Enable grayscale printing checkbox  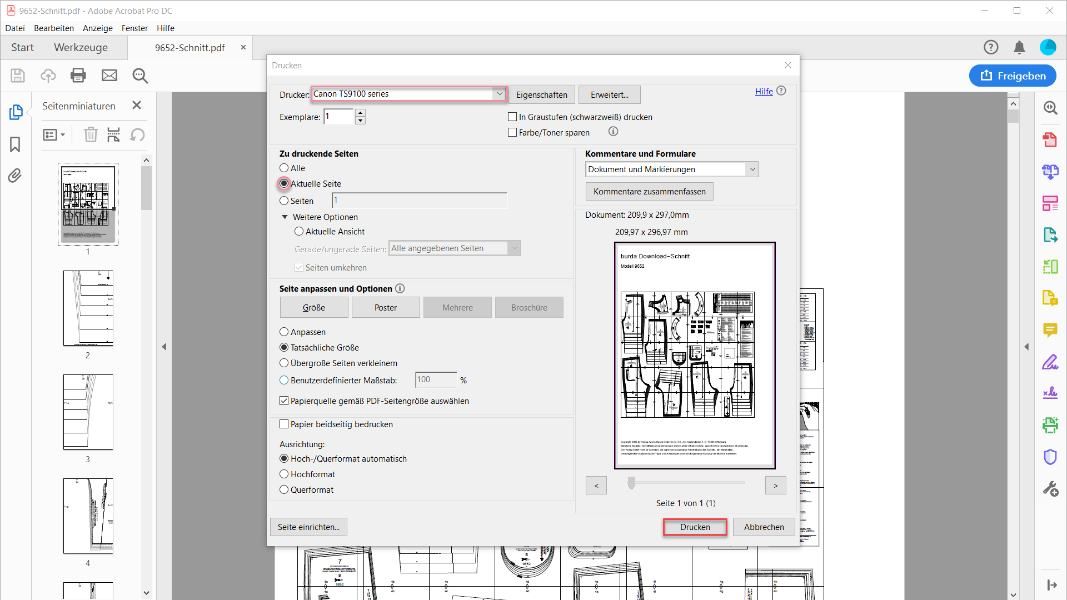click(512, 117)
